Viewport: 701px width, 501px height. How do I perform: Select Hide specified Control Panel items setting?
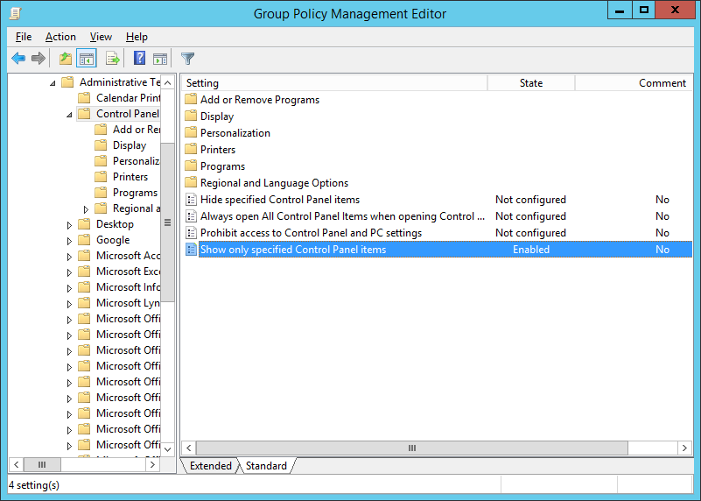279,200
